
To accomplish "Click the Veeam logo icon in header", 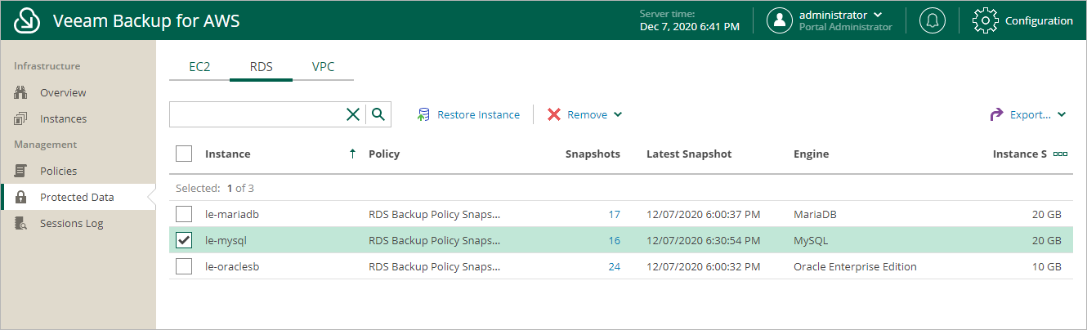I will click(27, 20).
